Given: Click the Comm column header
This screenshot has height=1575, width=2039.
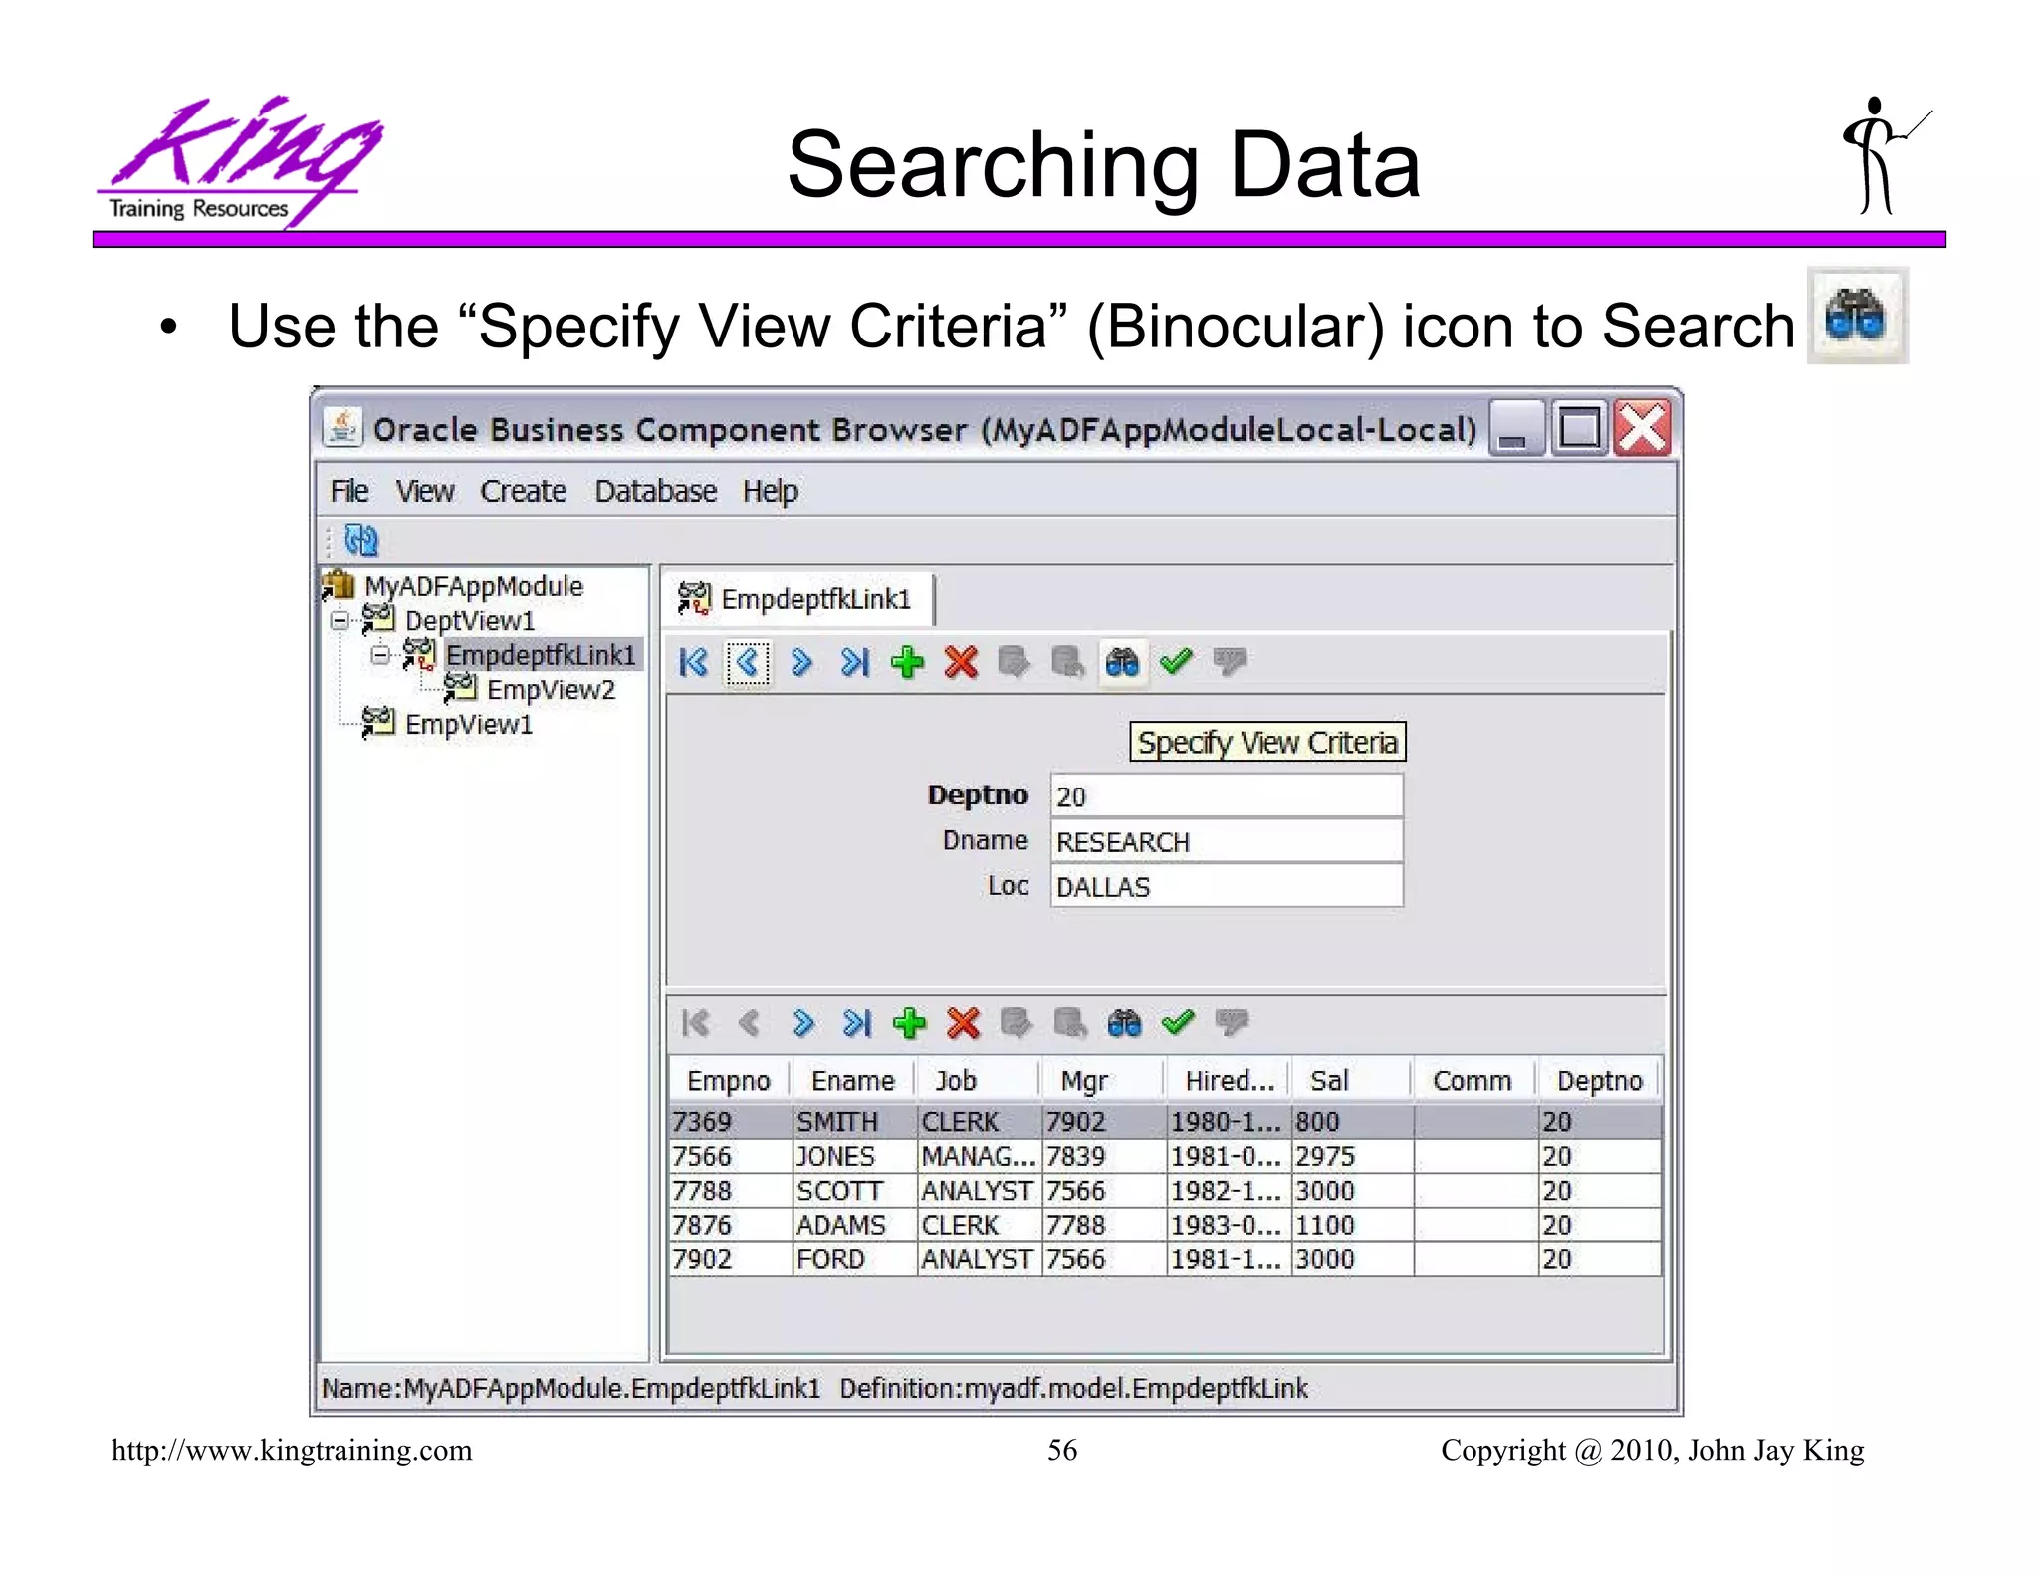Looking at the screenshot, I should coord(1474,1081).
